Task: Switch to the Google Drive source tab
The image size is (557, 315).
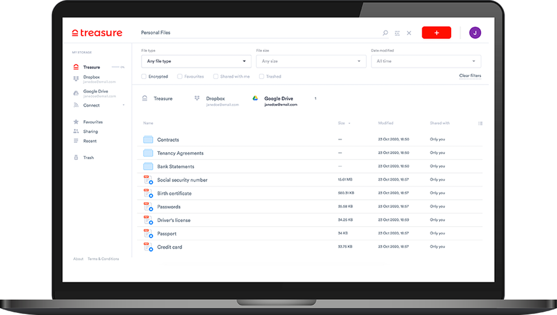Action: tap(275, 101)
